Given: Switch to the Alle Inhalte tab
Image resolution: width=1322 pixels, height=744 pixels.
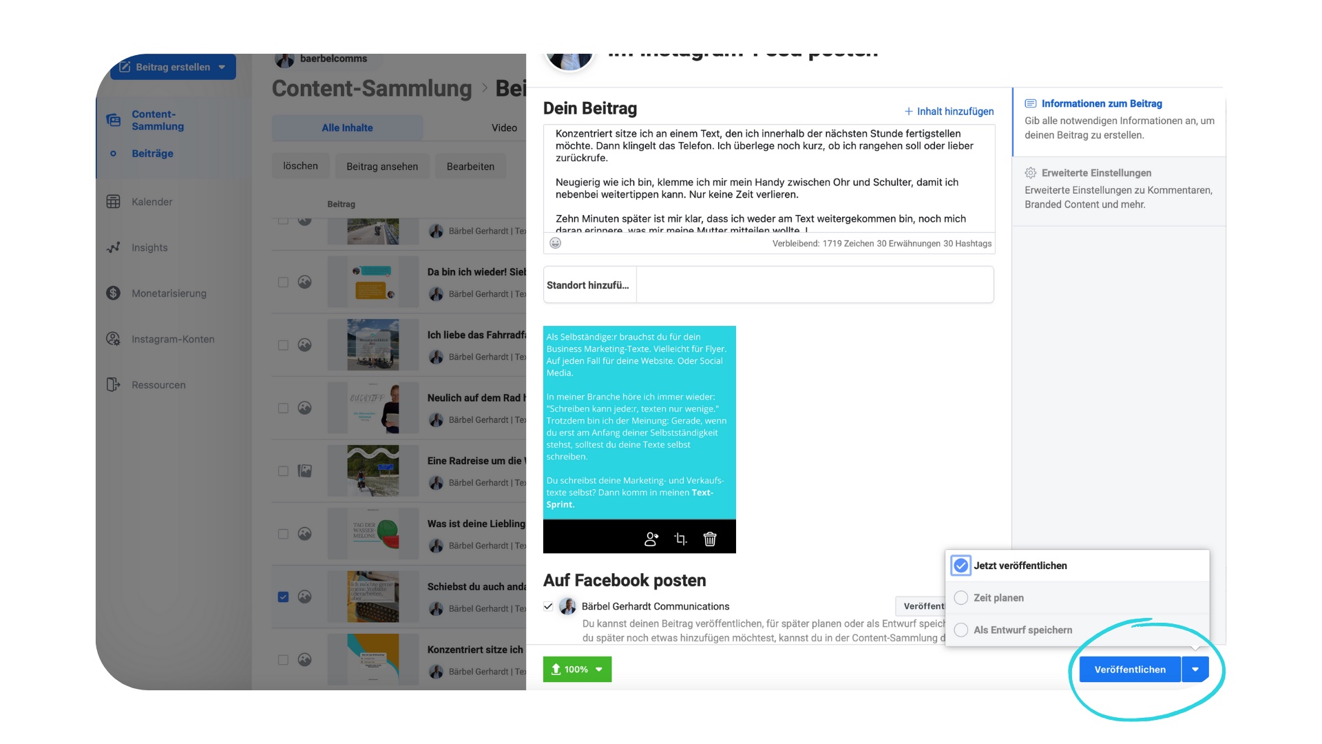Looking at the screenshot, I should click(347, 126).
